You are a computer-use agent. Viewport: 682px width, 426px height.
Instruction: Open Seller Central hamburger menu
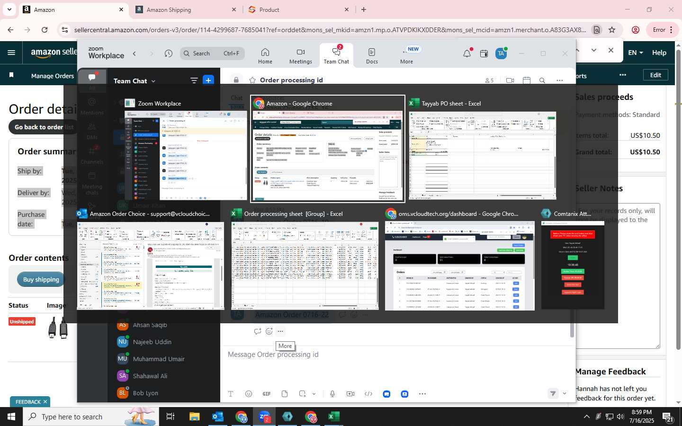[x=11, y=53]
